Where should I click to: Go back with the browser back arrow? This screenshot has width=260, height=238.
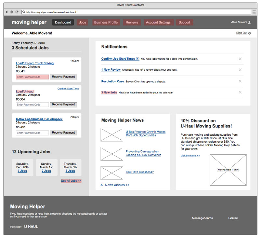[7, 12]
